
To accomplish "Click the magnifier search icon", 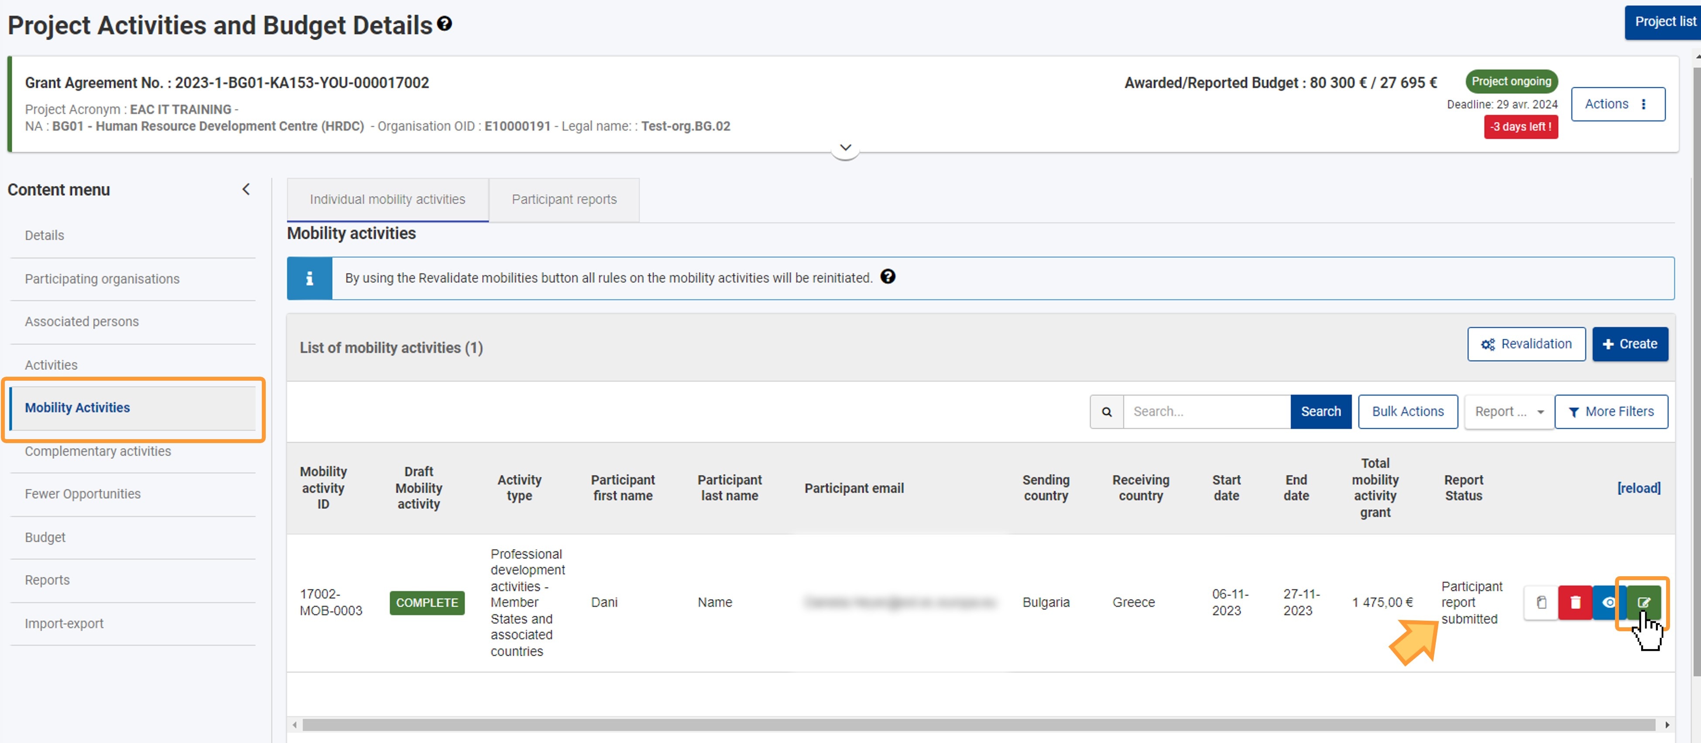I will click(1106, 412).
